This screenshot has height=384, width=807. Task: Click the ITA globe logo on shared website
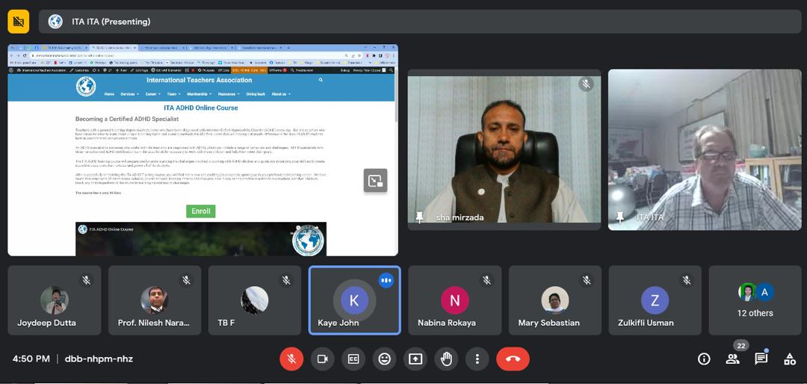(86, 87)
